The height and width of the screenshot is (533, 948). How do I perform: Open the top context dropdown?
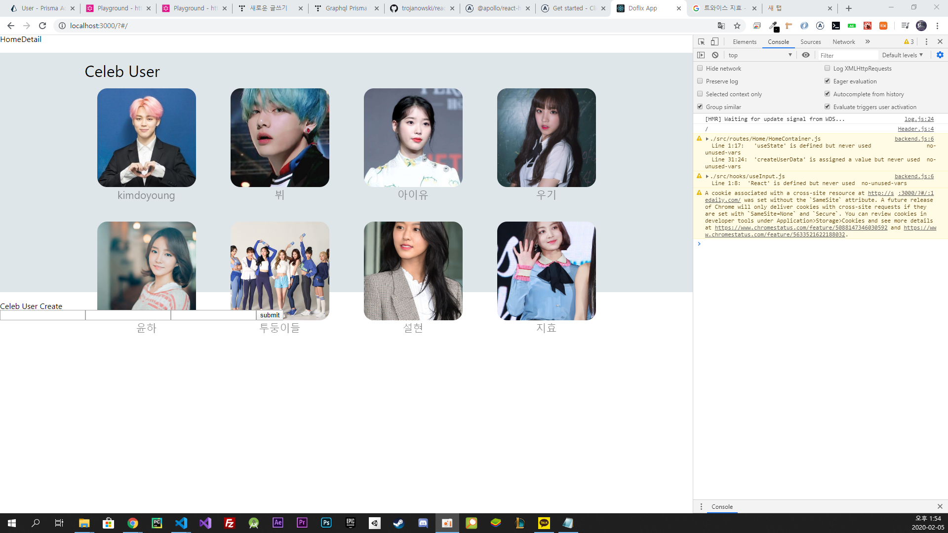(x=760, y=55)
